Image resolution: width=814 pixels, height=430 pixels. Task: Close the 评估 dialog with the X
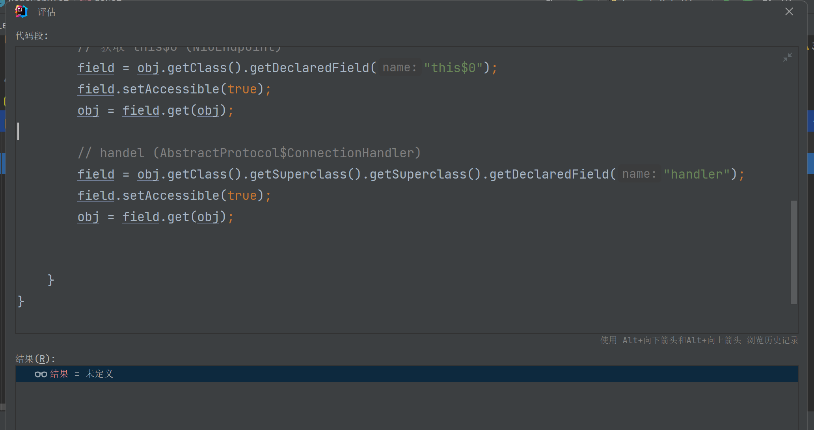789,11
